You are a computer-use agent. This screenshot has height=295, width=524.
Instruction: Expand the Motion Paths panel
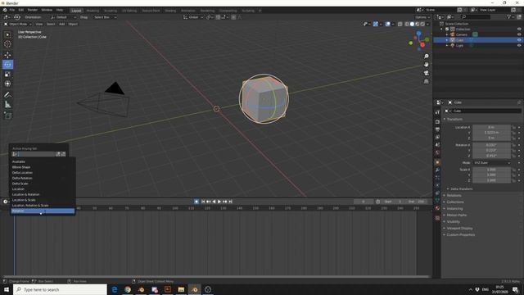tap(457, 215)
